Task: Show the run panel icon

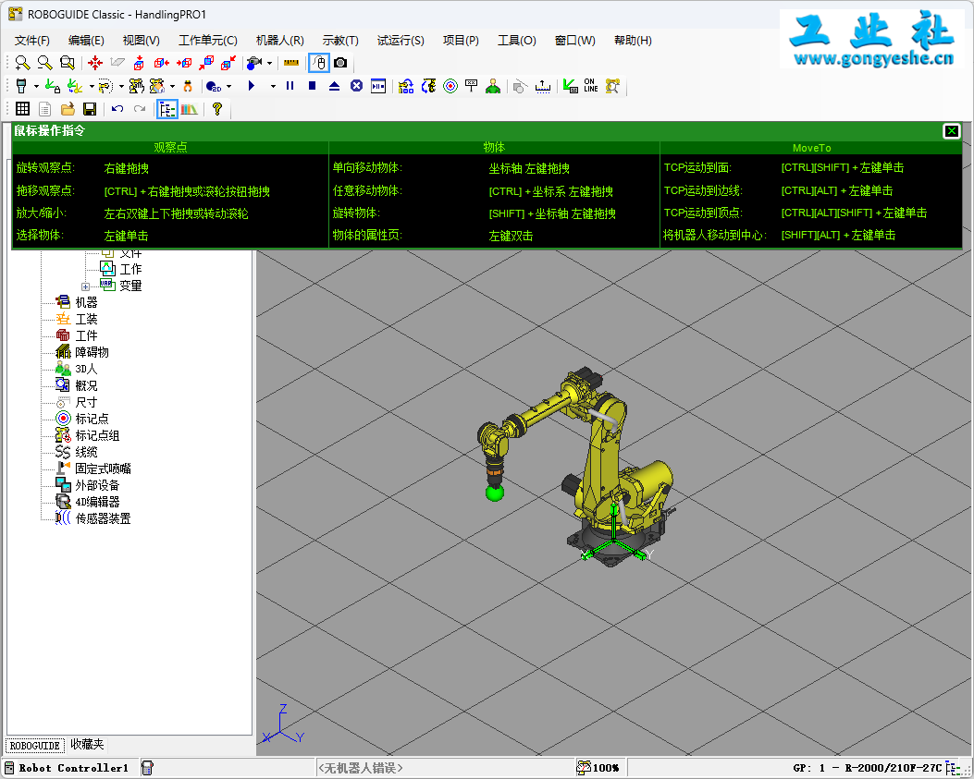Action: coord(378,86)
